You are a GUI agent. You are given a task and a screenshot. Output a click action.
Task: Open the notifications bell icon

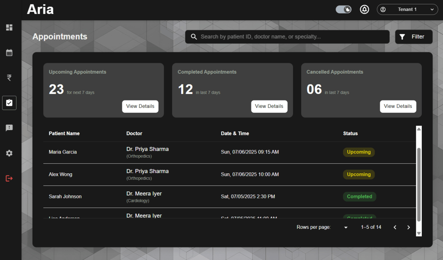click(365, 10)
